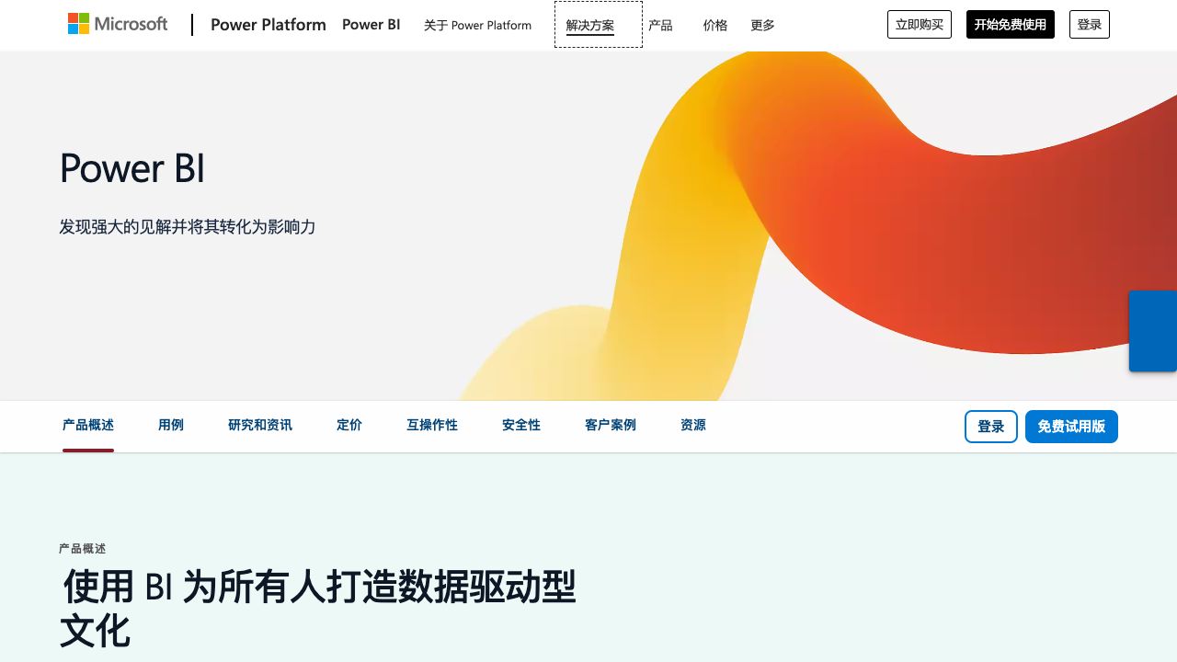1177x662 pixels.
Task: Switch to the 用例 tab
Action: click(171, 425)
